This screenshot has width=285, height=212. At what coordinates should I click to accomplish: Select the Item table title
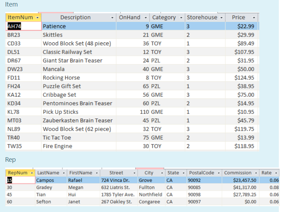point(11,4)
